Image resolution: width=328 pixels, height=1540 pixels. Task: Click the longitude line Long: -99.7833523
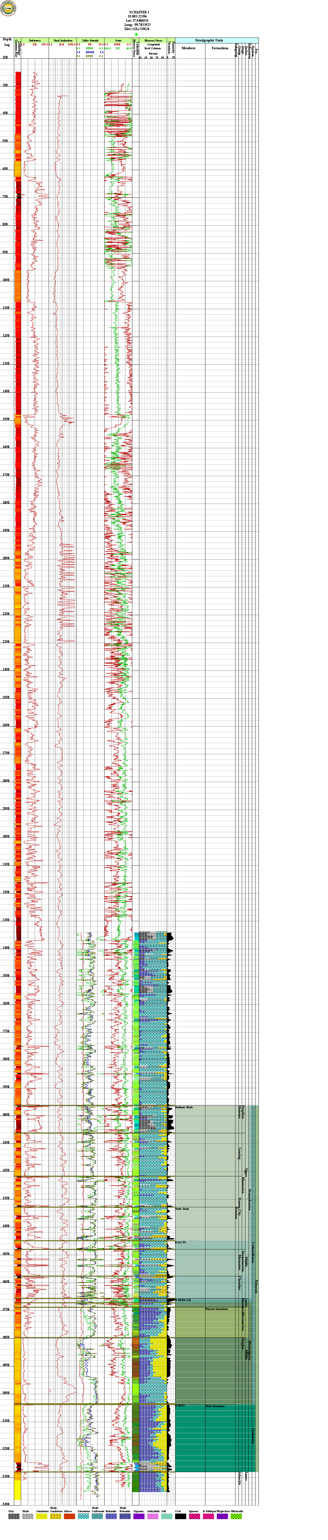(x=137, y=24)
